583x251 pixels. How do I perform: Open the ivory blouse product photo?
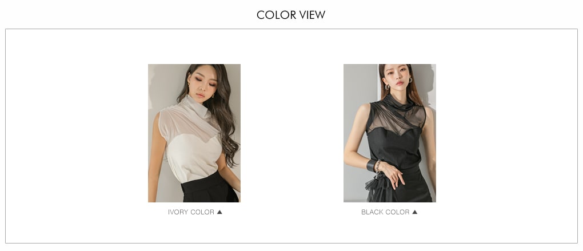[x=194, y=133]
